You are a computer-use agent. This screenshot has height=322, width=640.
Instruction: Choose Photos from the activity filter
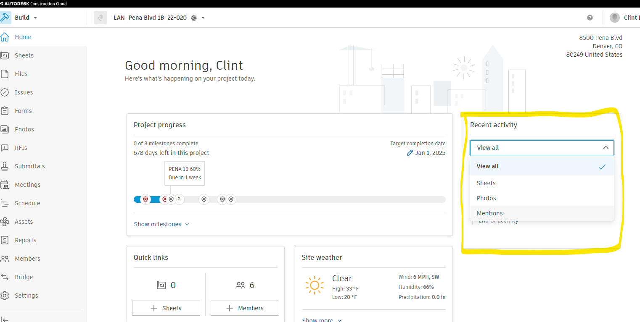click(x=486, y=198)
